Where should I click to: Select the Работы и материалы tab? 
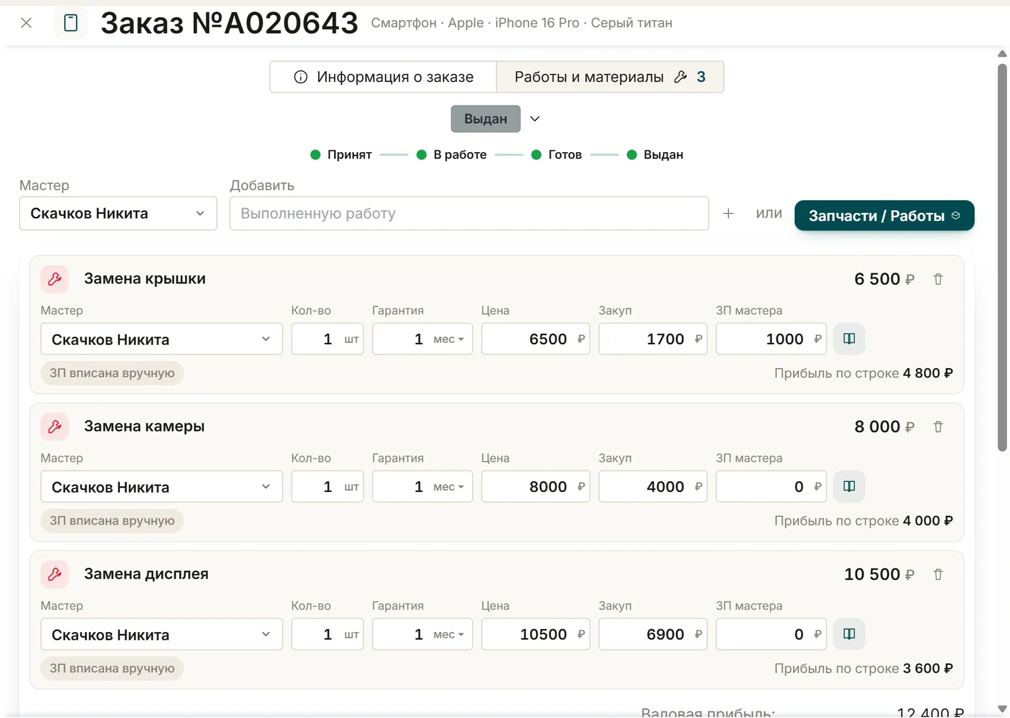[x=610, y=77]
